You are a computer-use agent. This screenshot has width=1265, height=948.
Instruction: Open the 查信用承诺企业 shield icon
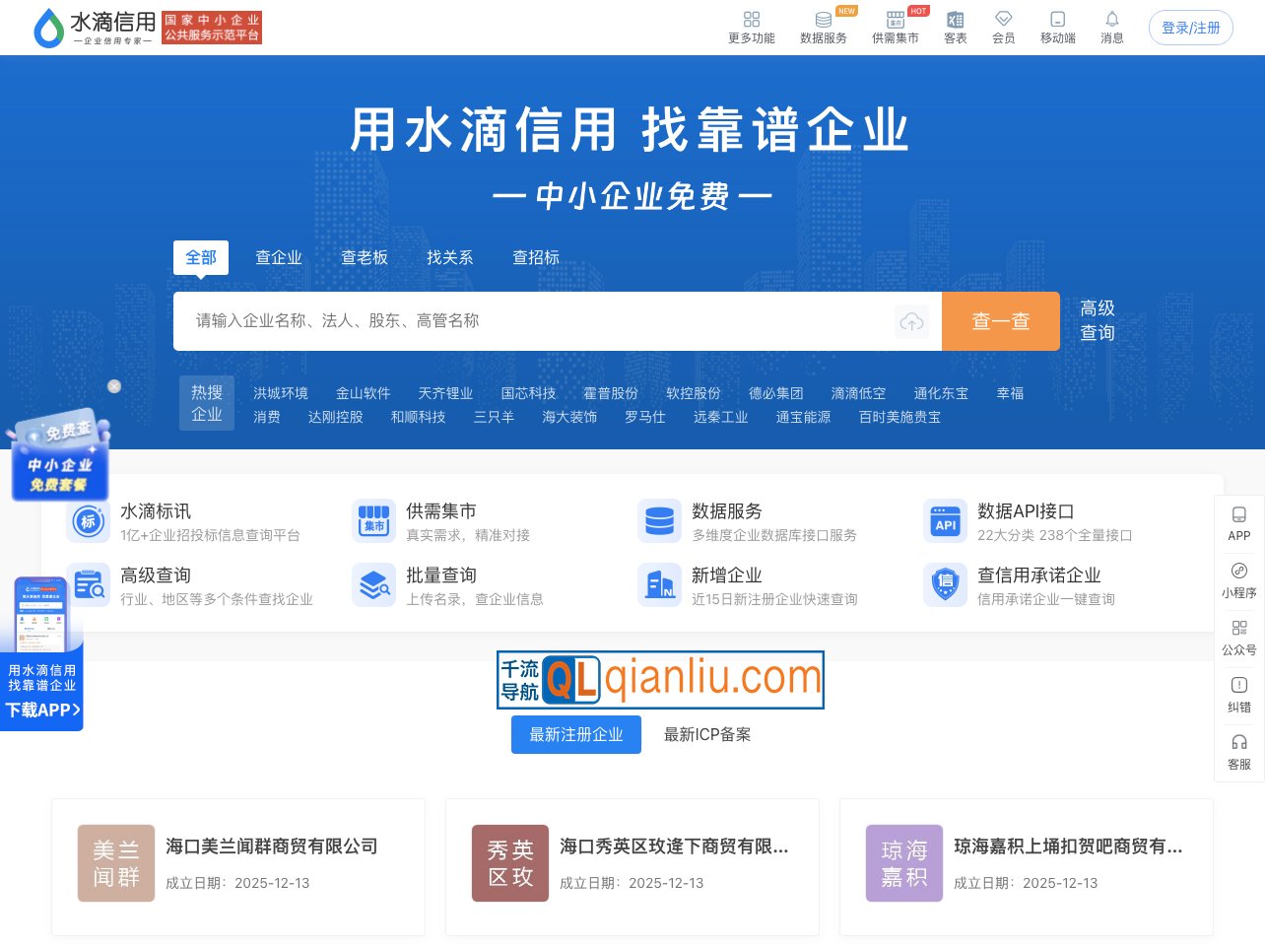click(x=945, y=584)
